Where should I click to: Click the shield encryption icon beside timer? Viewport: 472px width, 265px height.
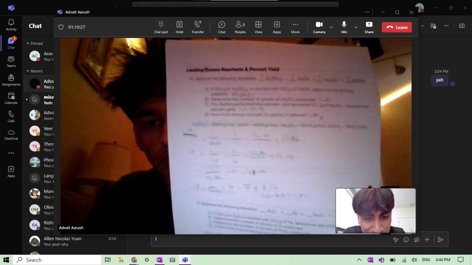pyautogui.click(x=61, y=27)
